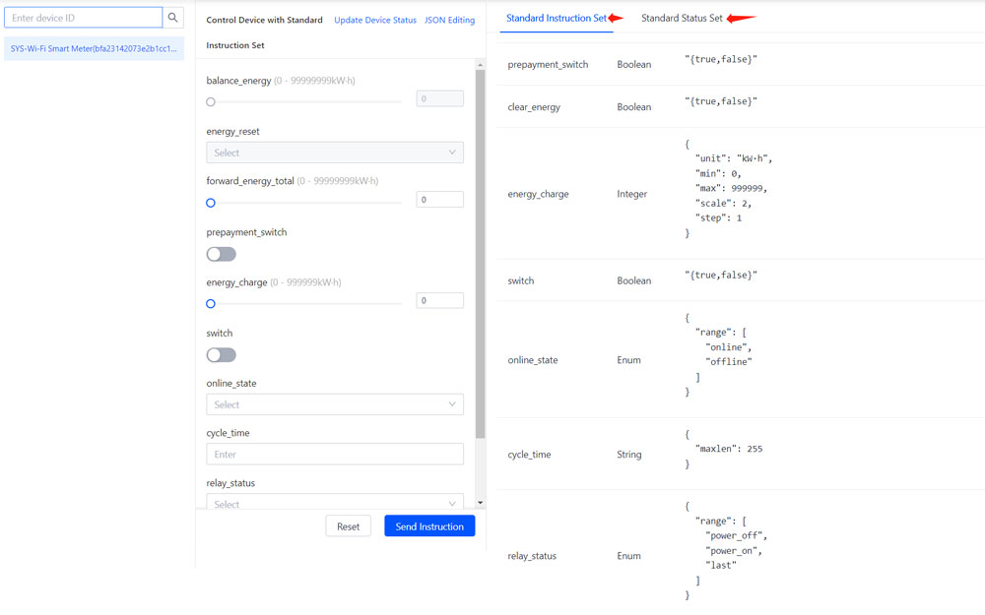Select the Standard Instruction Set tab

(557, 18)
